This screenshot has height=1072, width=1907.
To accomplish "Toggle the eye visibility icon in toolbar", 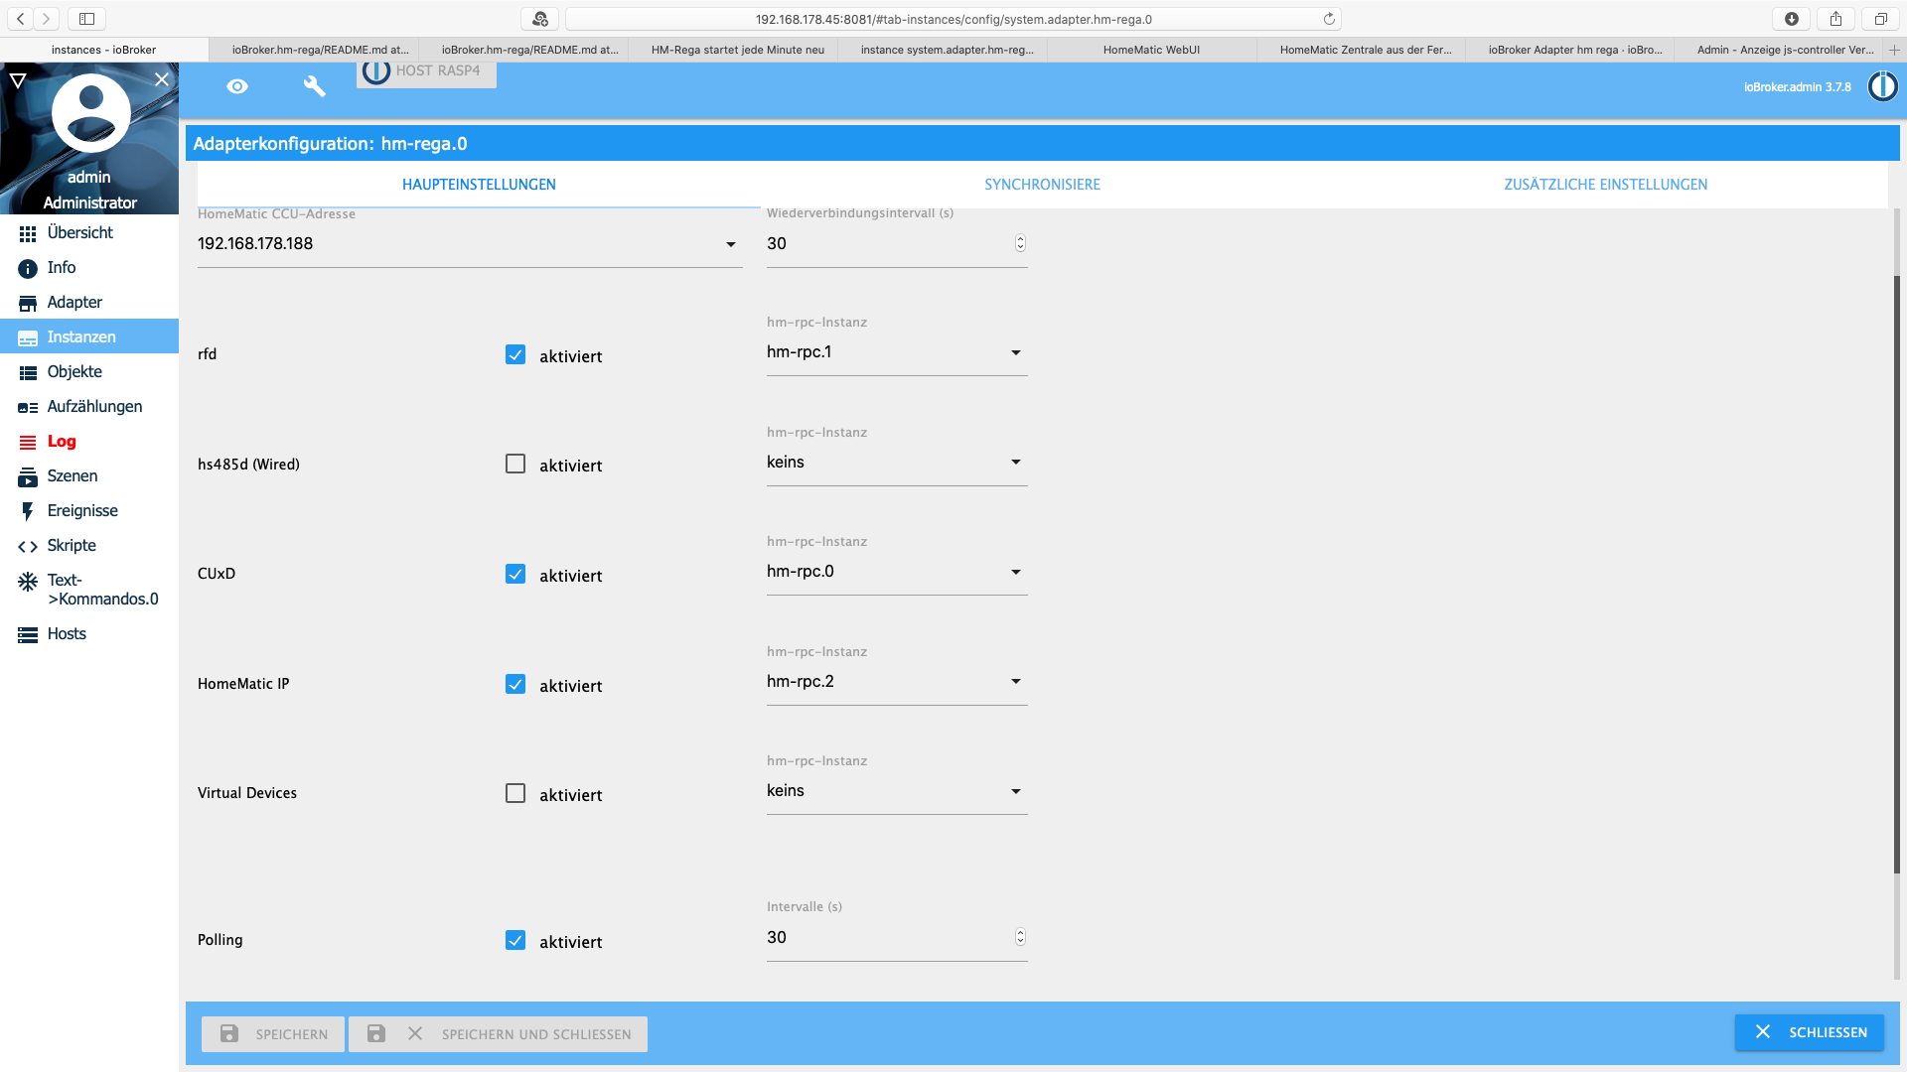I will coord(237,86).
